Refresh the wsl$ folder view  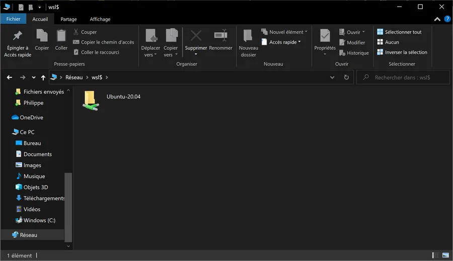coord(346,77)
